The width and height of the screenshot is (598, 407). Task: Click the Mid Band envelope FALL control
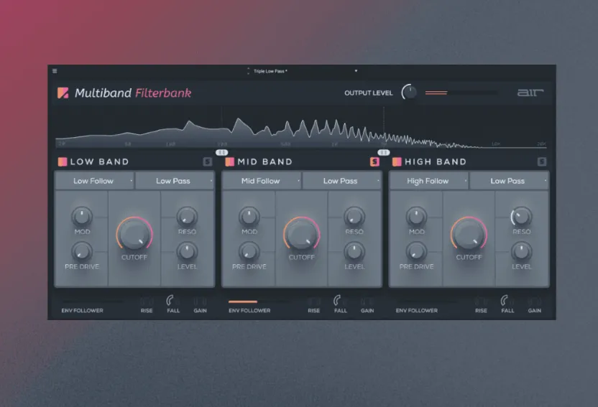pos(338,301)
